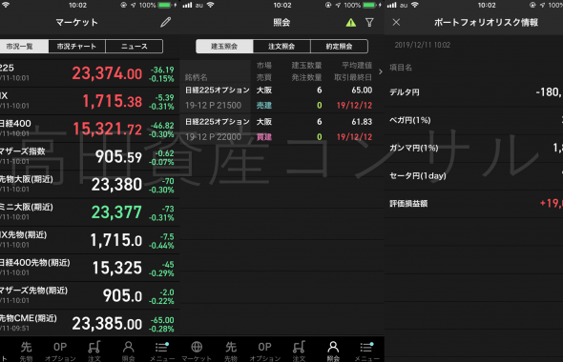The image size is (563, 362).
Task: Tap the pencil edit icon on マーケット screen
Action: (x=165, y=22)
